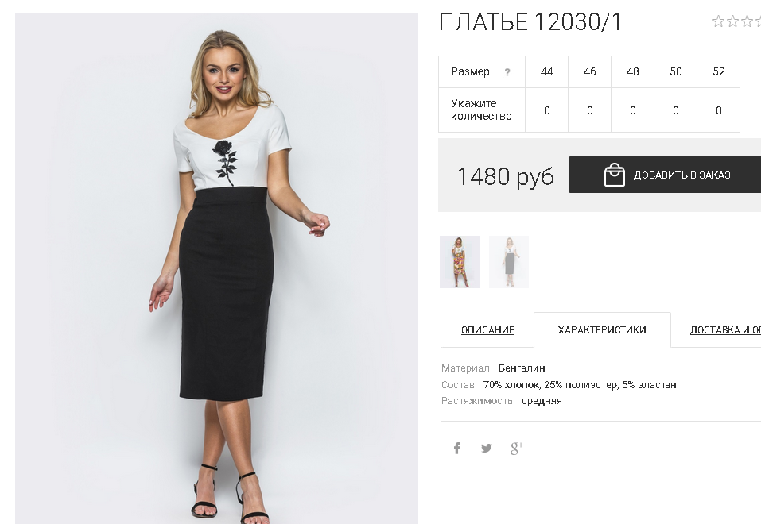
Task: Rate with the third star
Action: 747,21
